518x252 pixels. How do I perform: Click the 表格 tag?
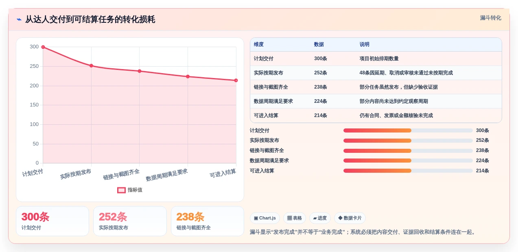[x=295, y=218]
